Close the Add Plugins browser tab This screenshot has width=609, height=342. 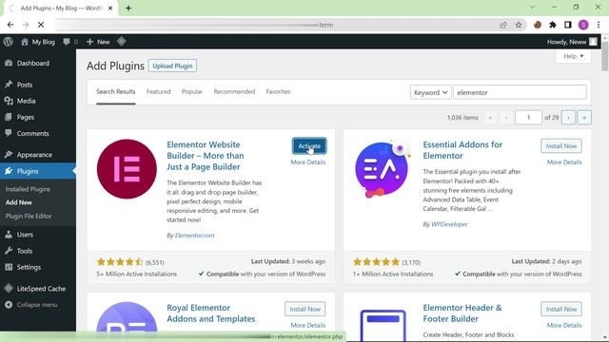point(110,9)
